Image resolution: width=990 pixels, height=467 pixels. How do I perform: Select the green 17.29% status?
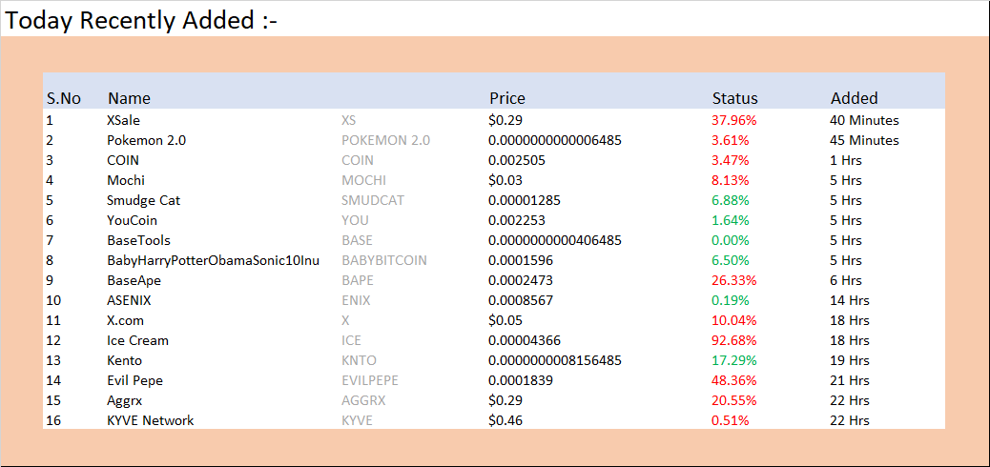click(733, 361)
